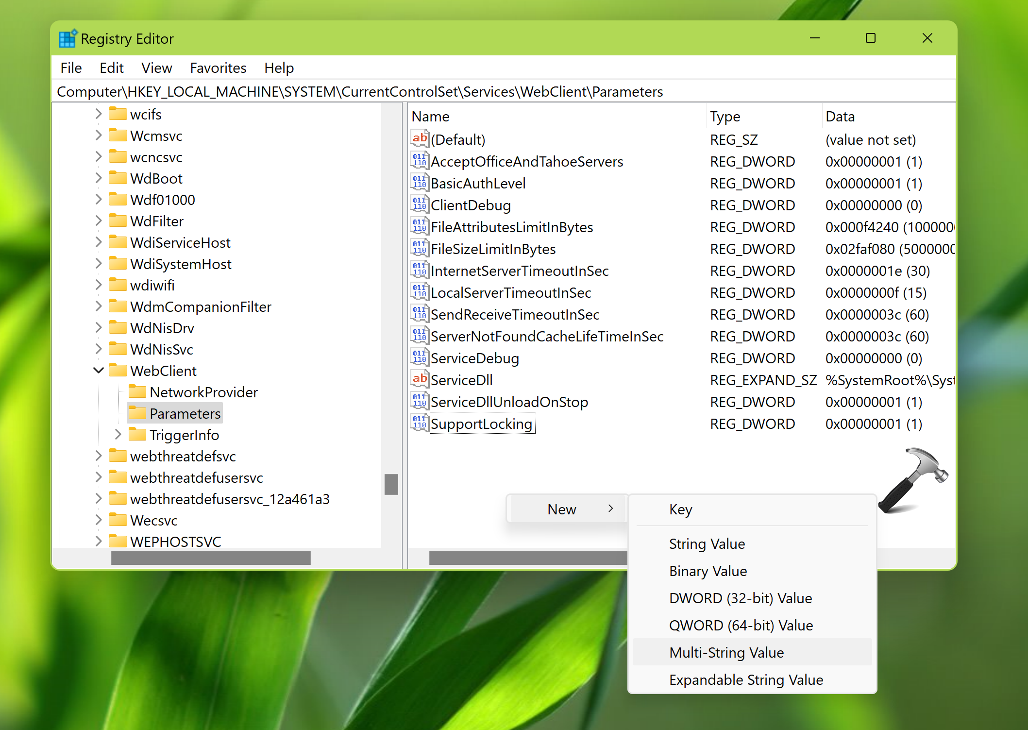Viewport: 1028px width, 730px height.
Task: Click the tree pane vertical scrollbar thumb
Action: [x=391, y=484]
